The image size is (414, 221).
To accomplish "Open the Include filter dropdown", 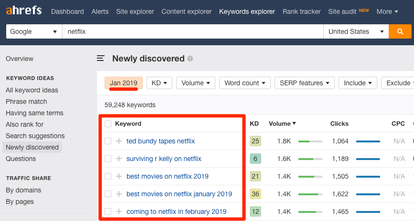I will pos(358,83).
